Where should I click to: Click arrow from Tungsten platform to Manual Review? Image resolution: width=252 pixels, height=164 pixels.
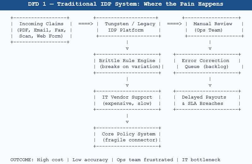click(174, 24)
